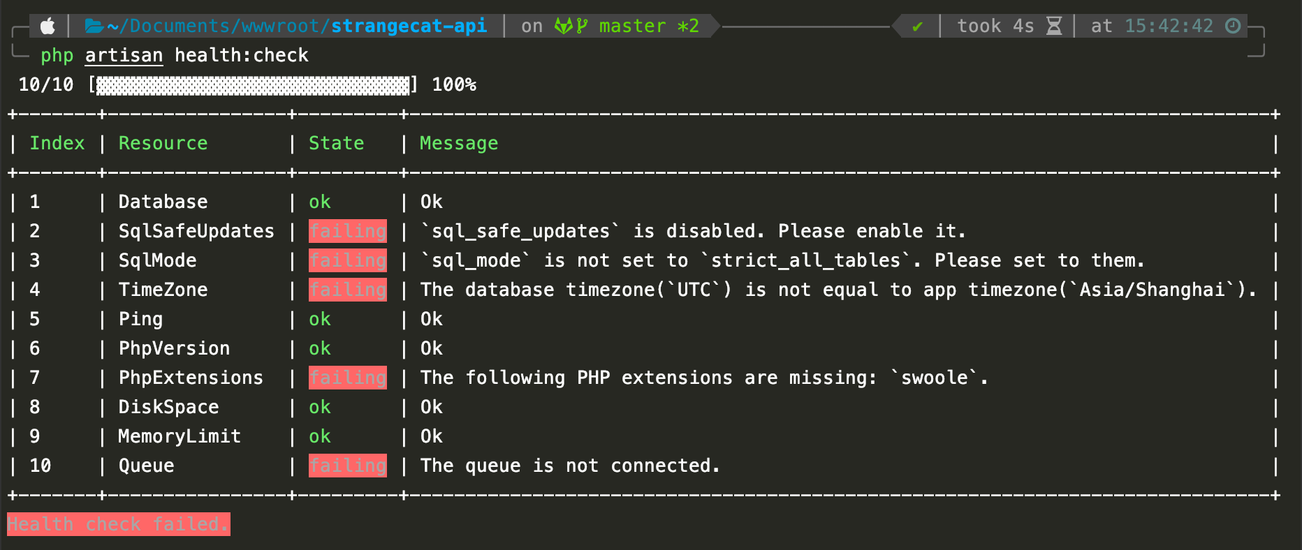This screenshot has height=550, width=1302.
Task: Click the TimeZone failing status badge
Action: (348, 290)
